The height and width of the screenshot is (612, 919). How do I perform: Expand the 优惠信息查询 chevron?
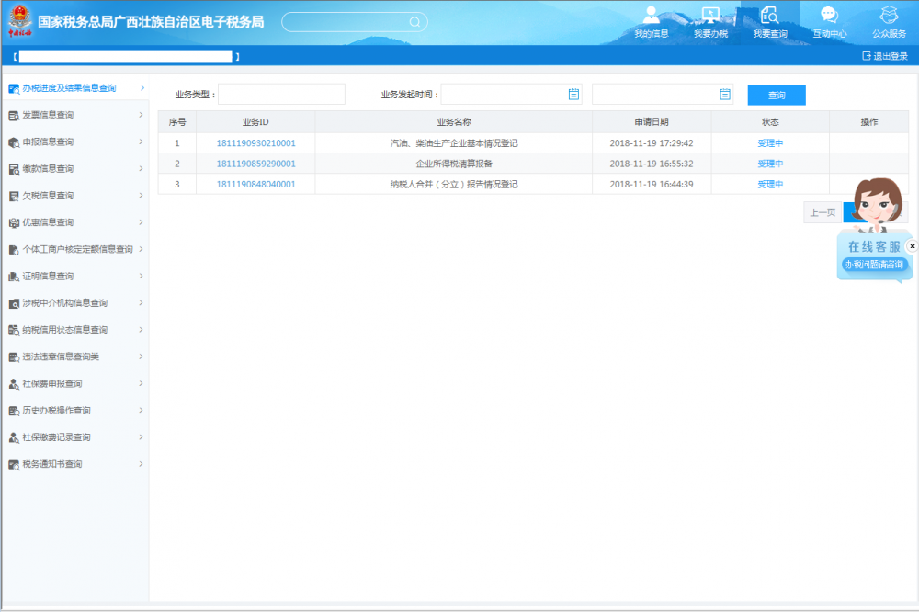click(142, 222)
